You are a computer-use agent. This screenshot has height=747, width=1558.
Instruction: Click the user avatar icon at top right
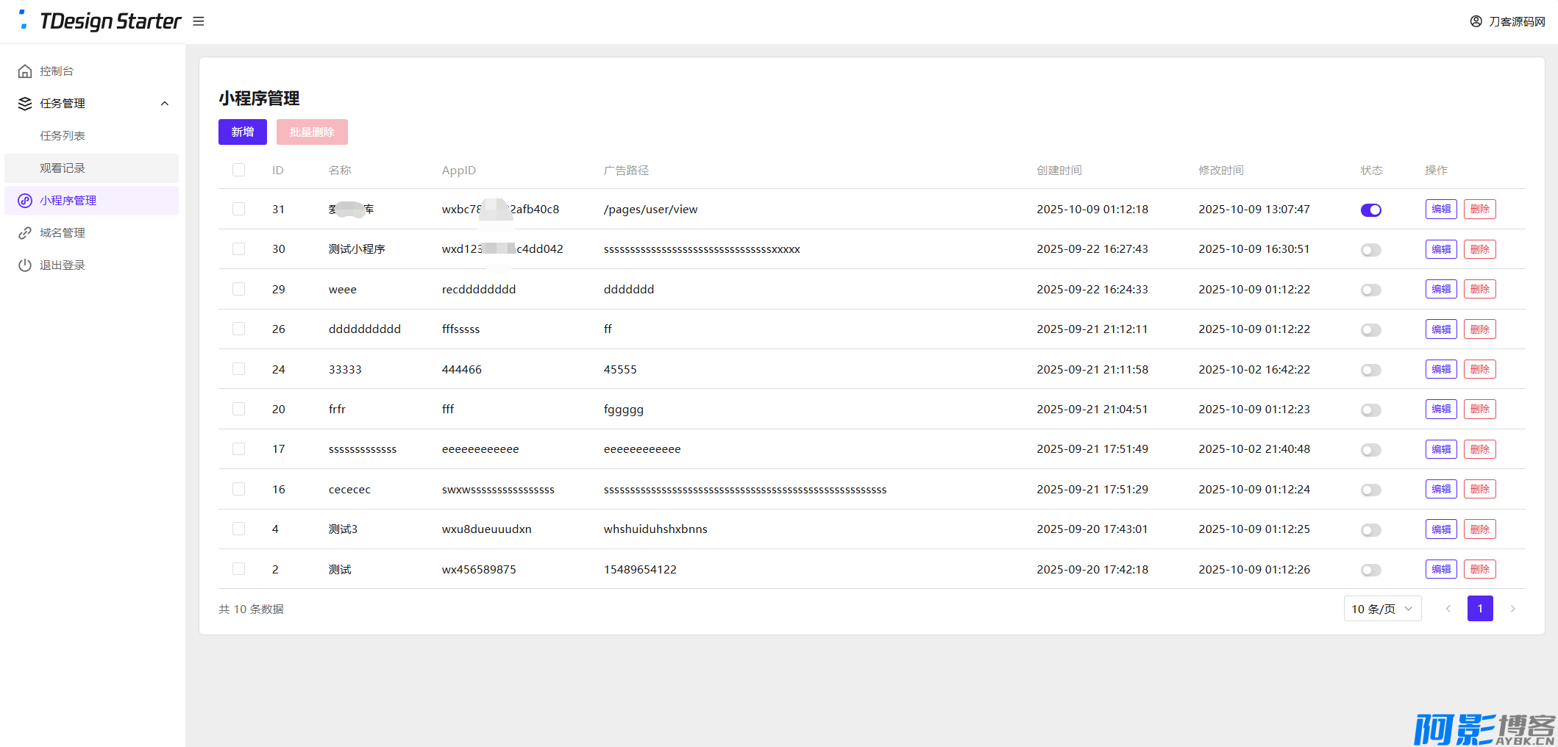[1476, 21]
